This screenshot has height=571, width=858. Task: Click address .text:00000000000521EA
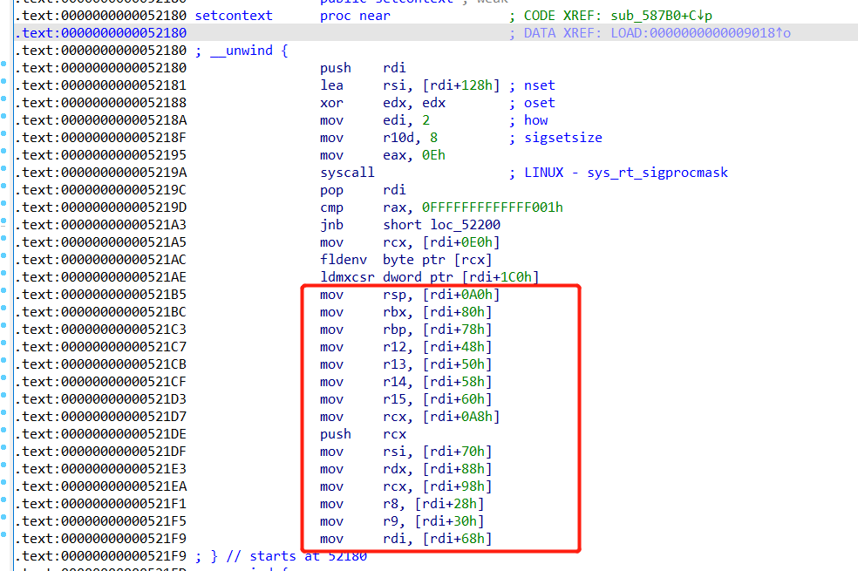click(x=100, y=486)
